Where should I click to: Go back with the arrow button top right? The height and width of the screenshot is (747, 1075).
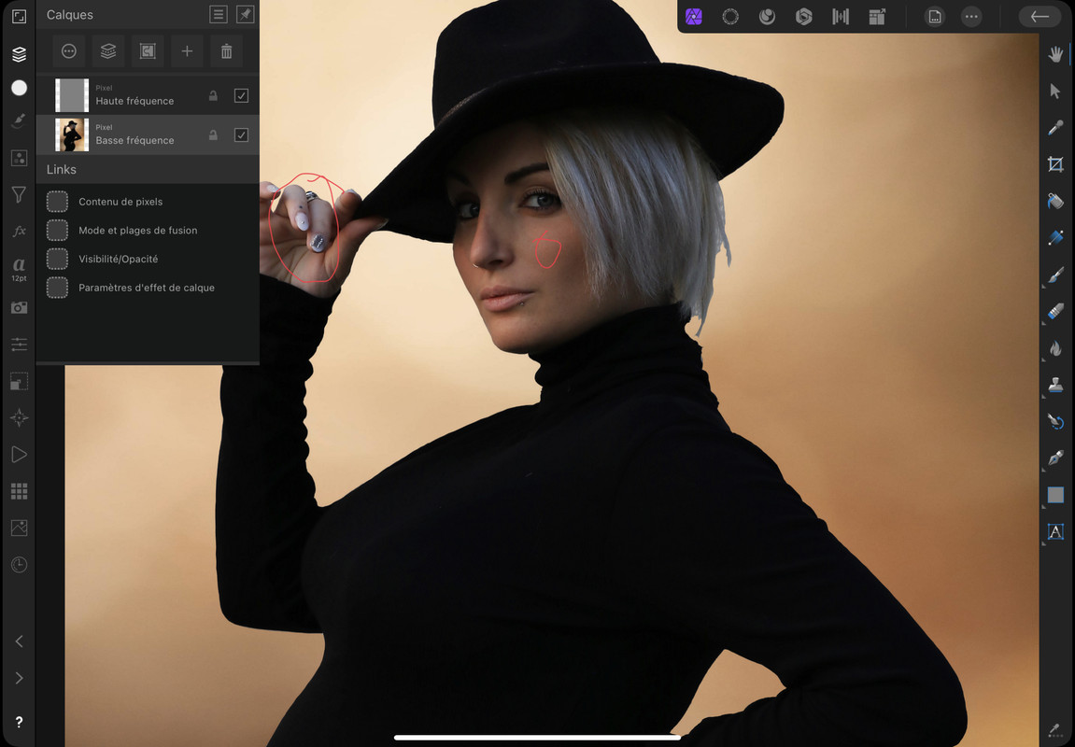click(1040, 17)
